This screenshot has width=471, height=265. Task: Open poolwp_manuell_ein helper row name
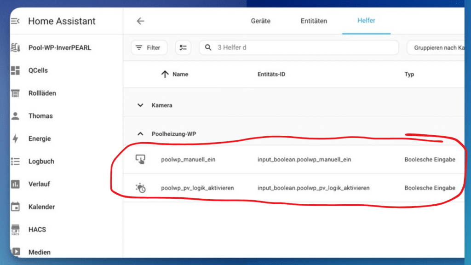coord(188,160)
